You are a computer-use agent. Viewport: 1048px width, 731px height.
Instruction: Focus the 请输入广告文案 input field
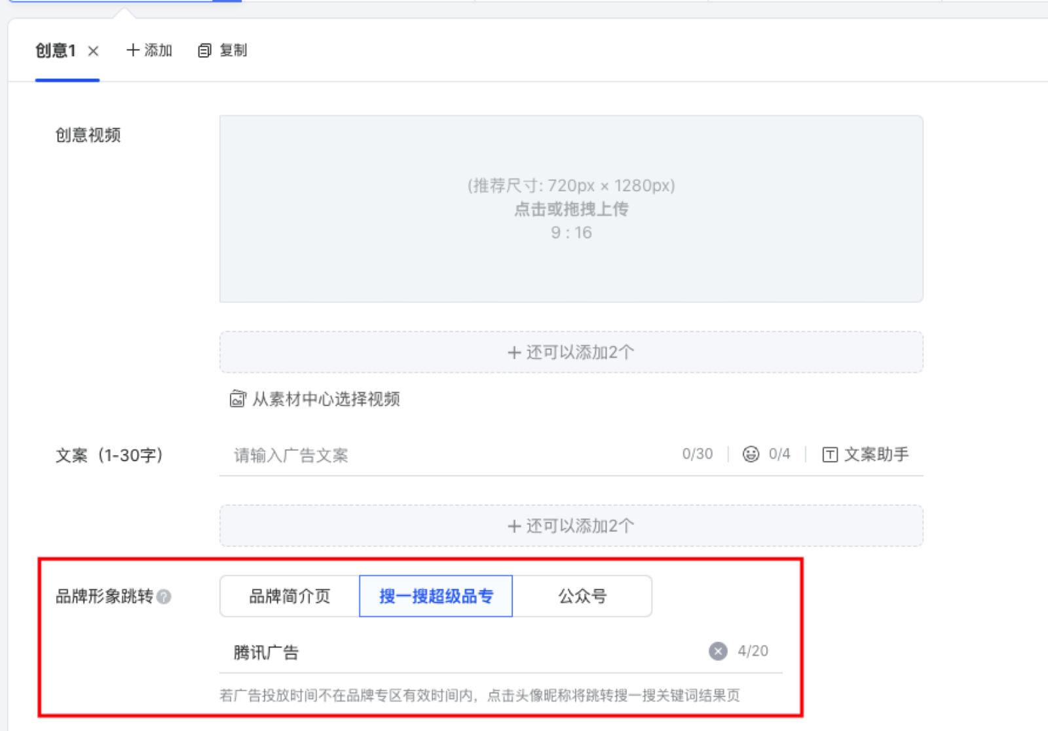[445, 455]
